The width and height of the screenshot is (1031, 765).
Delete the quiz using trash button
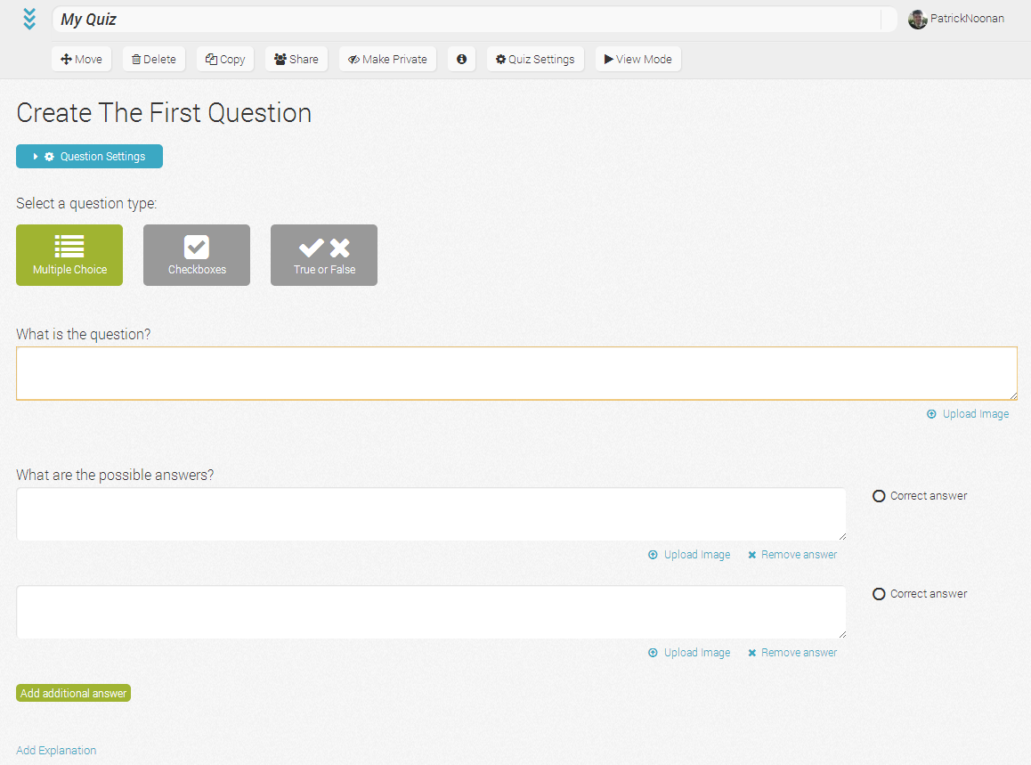[153, 60]
